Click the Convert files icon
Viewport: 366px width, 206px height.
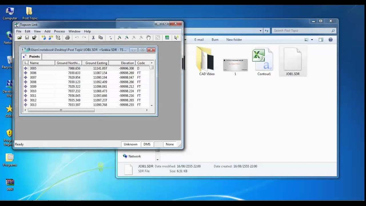[58, 37]
